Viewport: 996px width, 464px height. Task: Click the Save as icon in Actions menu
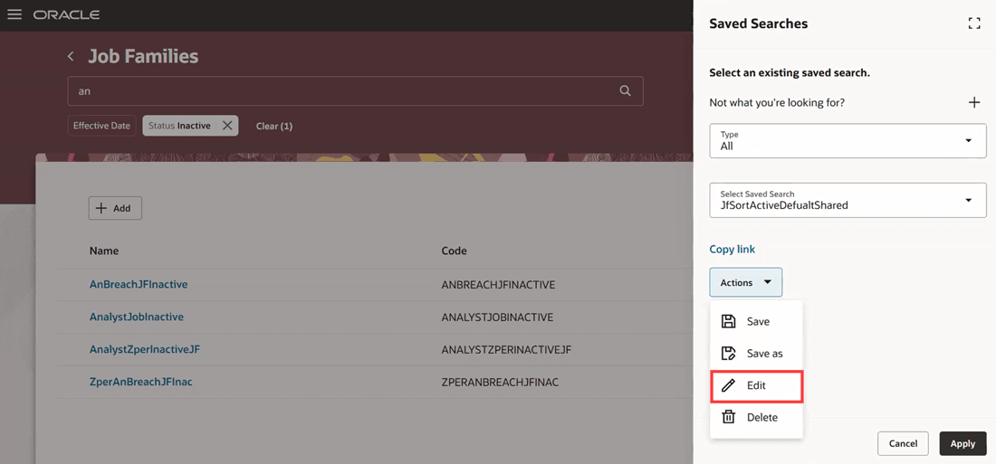tap(729, 353)
